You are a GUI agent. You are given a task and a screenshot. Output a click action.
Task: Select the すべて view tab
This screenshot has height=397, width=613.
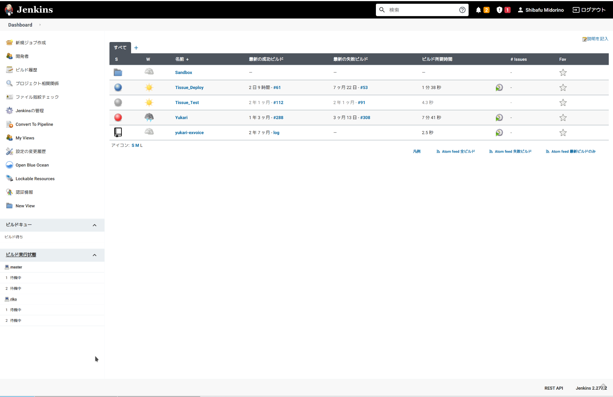click(120, 48)
